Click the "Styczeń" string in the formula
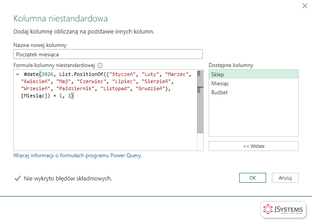 123,74
